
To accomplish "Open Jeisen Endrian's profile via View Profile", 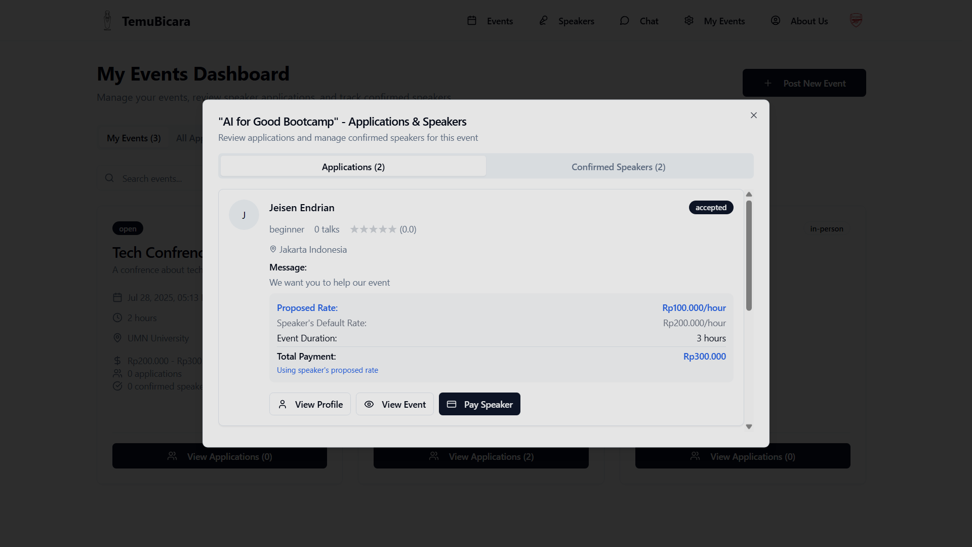I will click(x=310, y=404).
